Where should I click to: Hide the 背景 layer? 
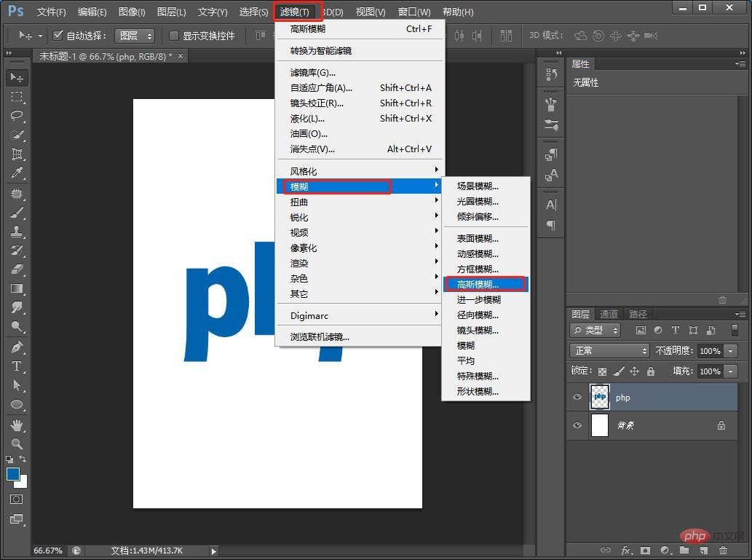577,425
